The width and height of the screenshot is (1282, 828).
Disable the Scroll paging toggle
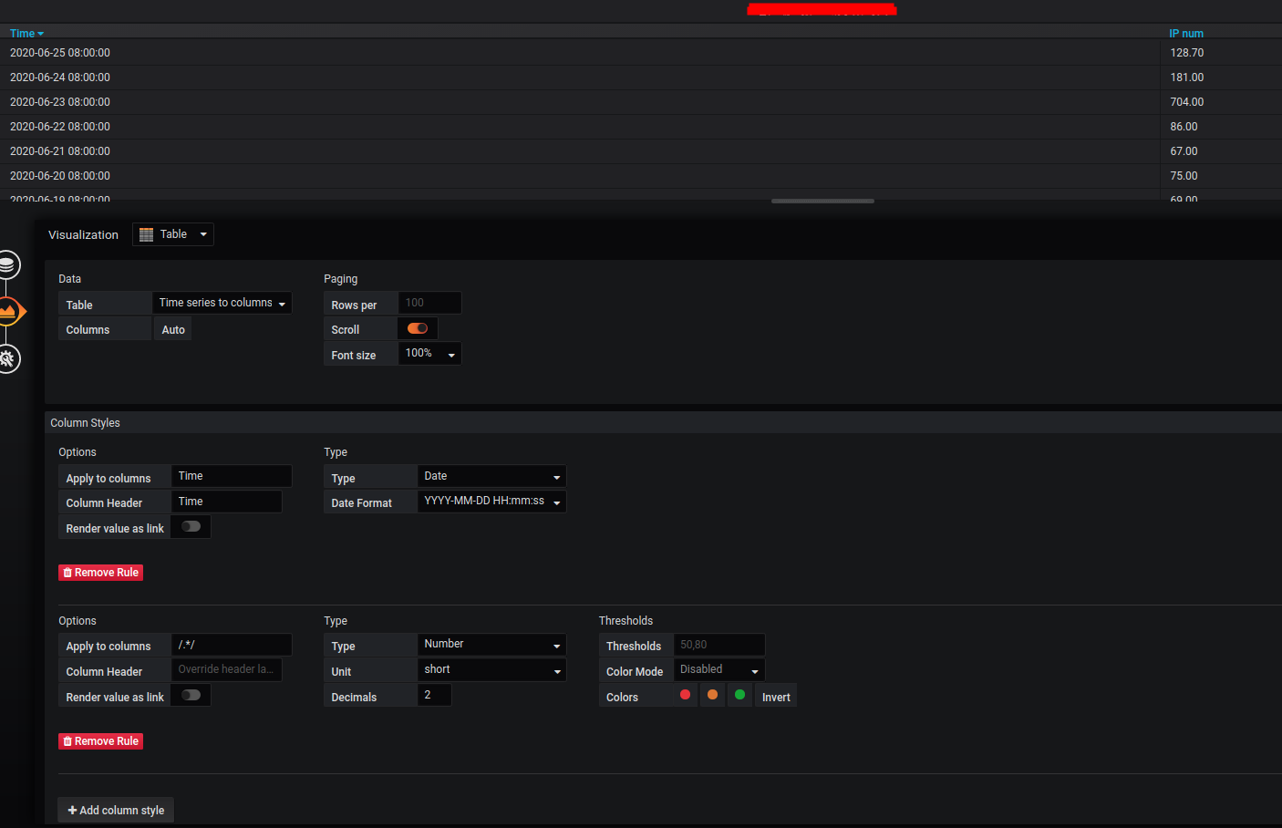(418, 328)
